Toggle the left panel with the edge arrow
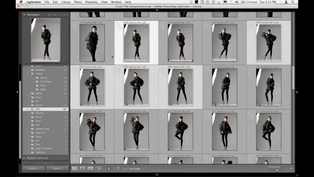 (x=18, y=92)
